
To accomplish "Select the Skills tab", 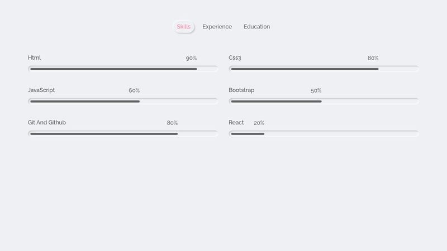I will pyautogui.click(x=184, y=27).
